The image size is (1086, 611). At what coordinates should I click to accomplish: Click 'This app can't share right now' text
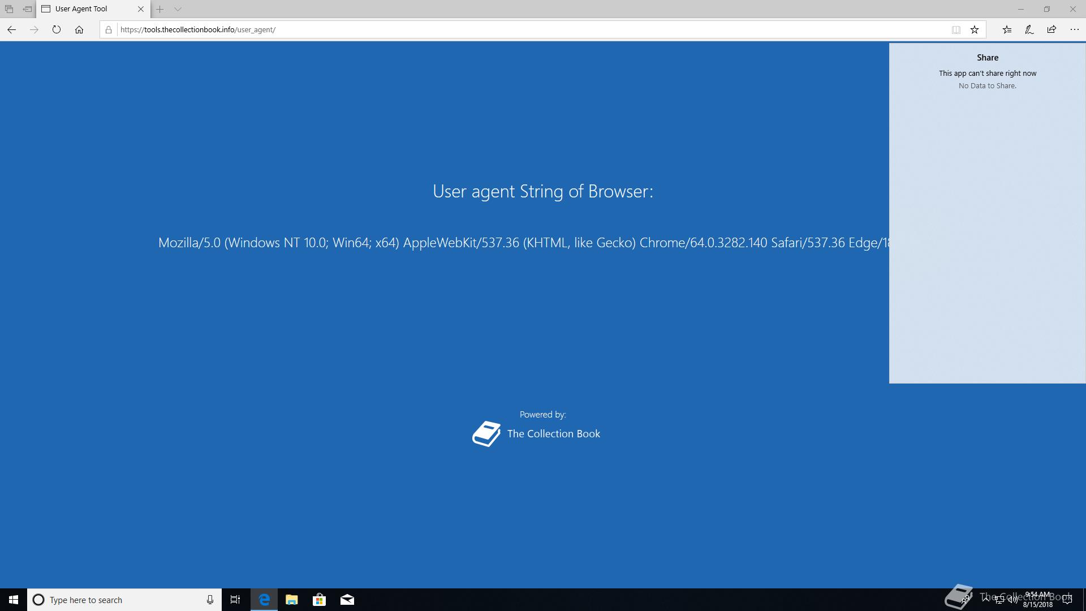tap(988, 73)
